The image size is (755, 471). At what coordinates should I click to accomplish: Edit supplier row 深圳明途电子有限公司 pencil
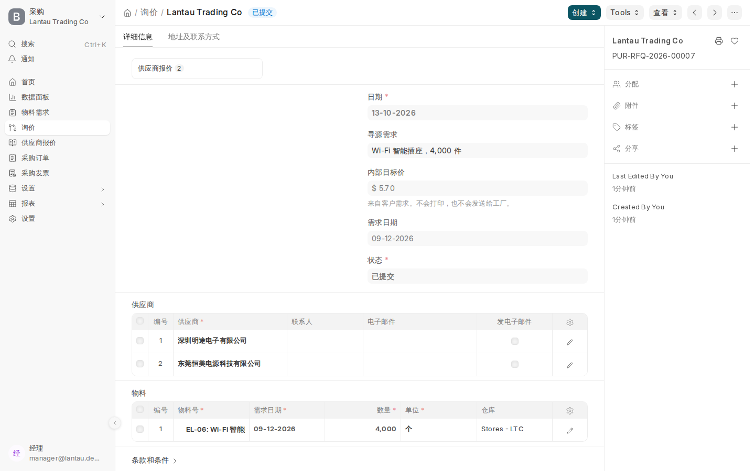coord(570,342)
